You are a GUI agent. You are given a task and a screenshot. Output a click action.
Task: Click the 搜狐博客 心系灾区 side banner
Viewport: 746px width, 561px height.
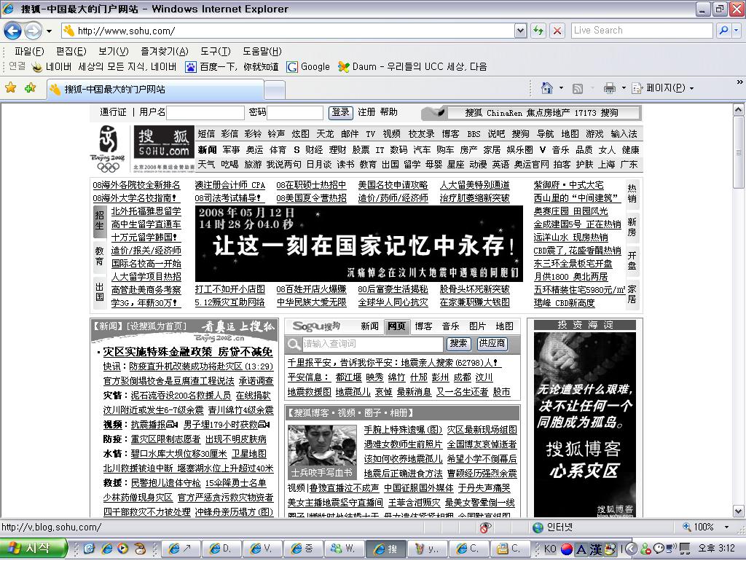click(585, 425)
